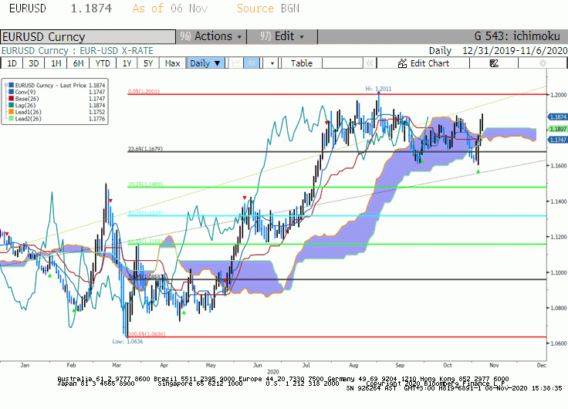Viewport: 568px width, 409px height.
Task: Open the chart annotations pencil icon
Action: [494, 63]
